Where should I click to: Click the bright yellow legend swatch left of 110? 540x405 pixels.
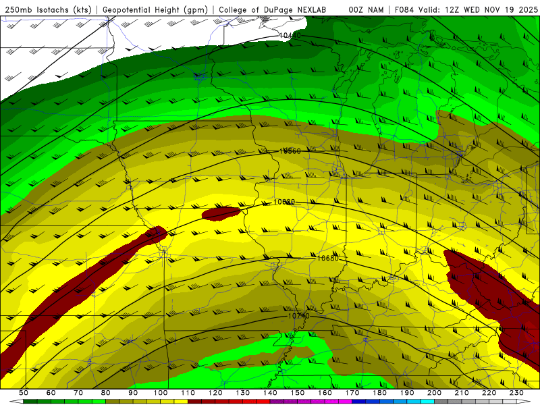[181, 402]
